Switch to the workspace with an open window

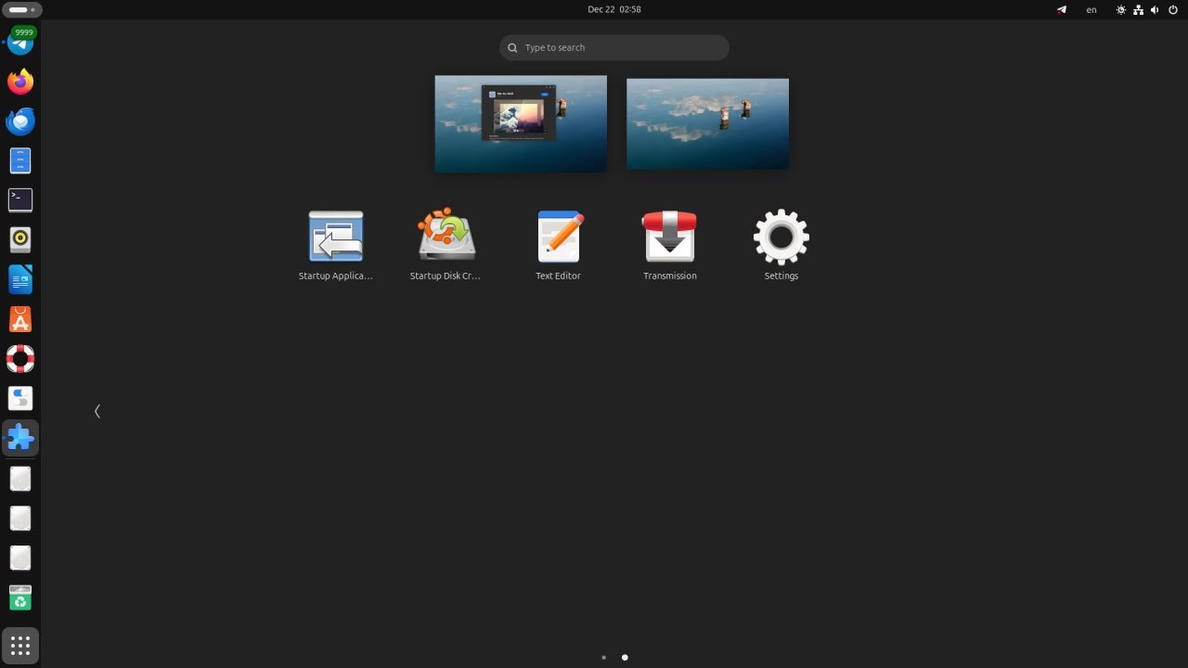(x=521, y=123)
